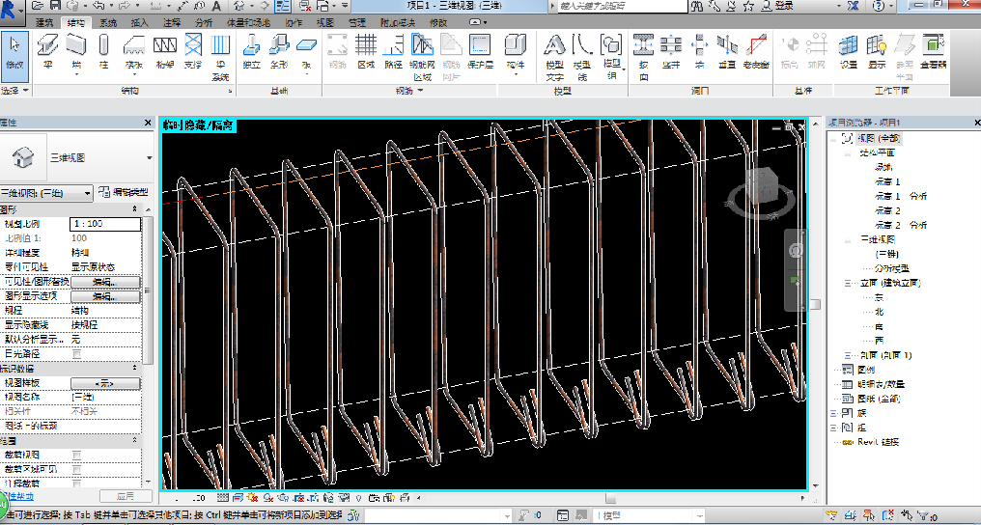Image resolution: width=981 pixels, height=525 pixels.
Task: Click the view scale 1:100 input field
Action: click(104, 224)
